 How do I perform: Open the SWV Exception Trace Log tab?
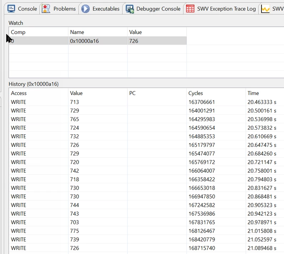227,9
